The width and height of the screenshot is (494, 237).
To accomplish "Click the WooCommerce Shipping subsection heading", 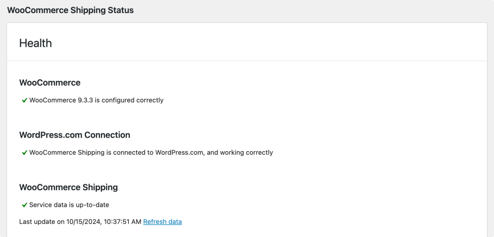I will 68,188.
